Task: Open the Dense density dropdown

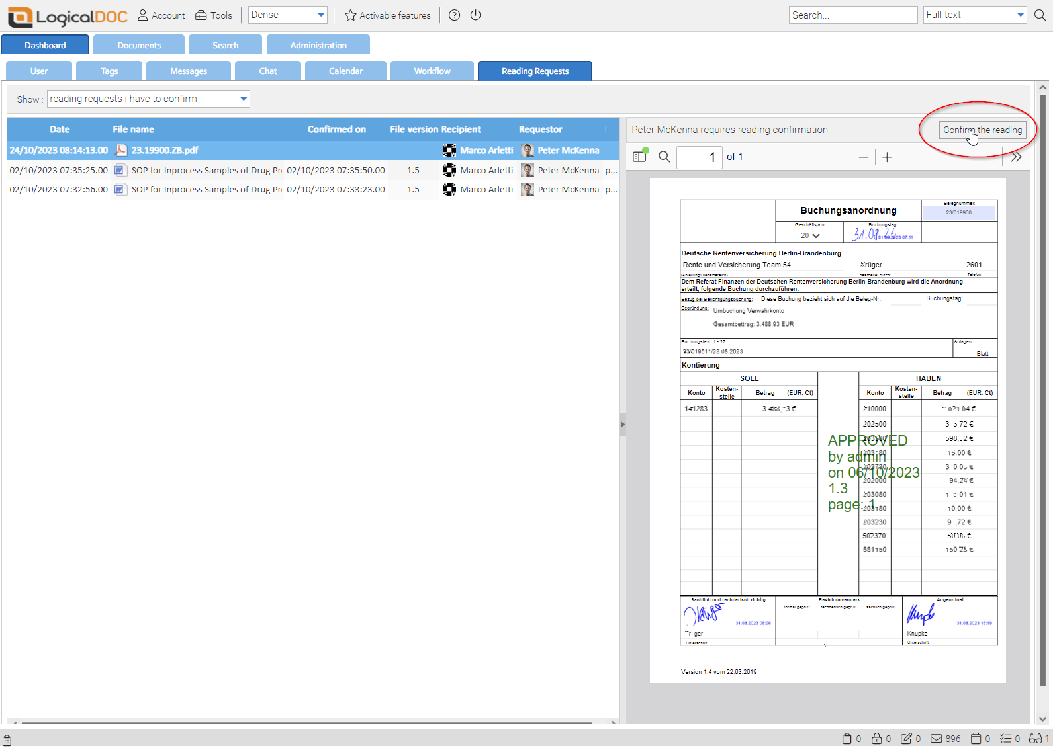Action: click(288, 15)
